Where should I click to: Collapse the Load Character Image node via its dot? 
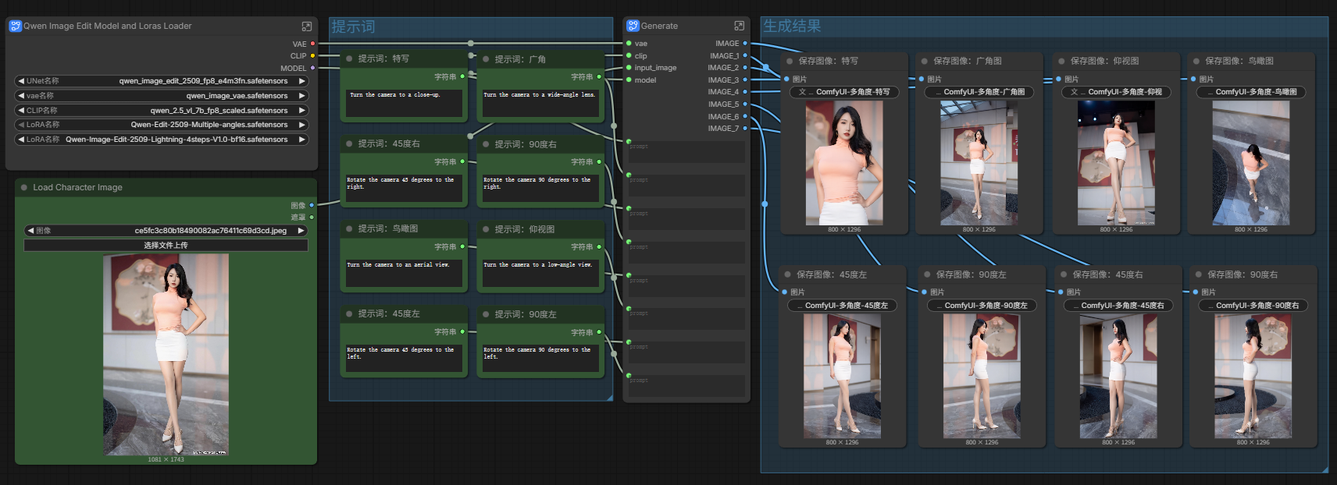pos(24,187)
